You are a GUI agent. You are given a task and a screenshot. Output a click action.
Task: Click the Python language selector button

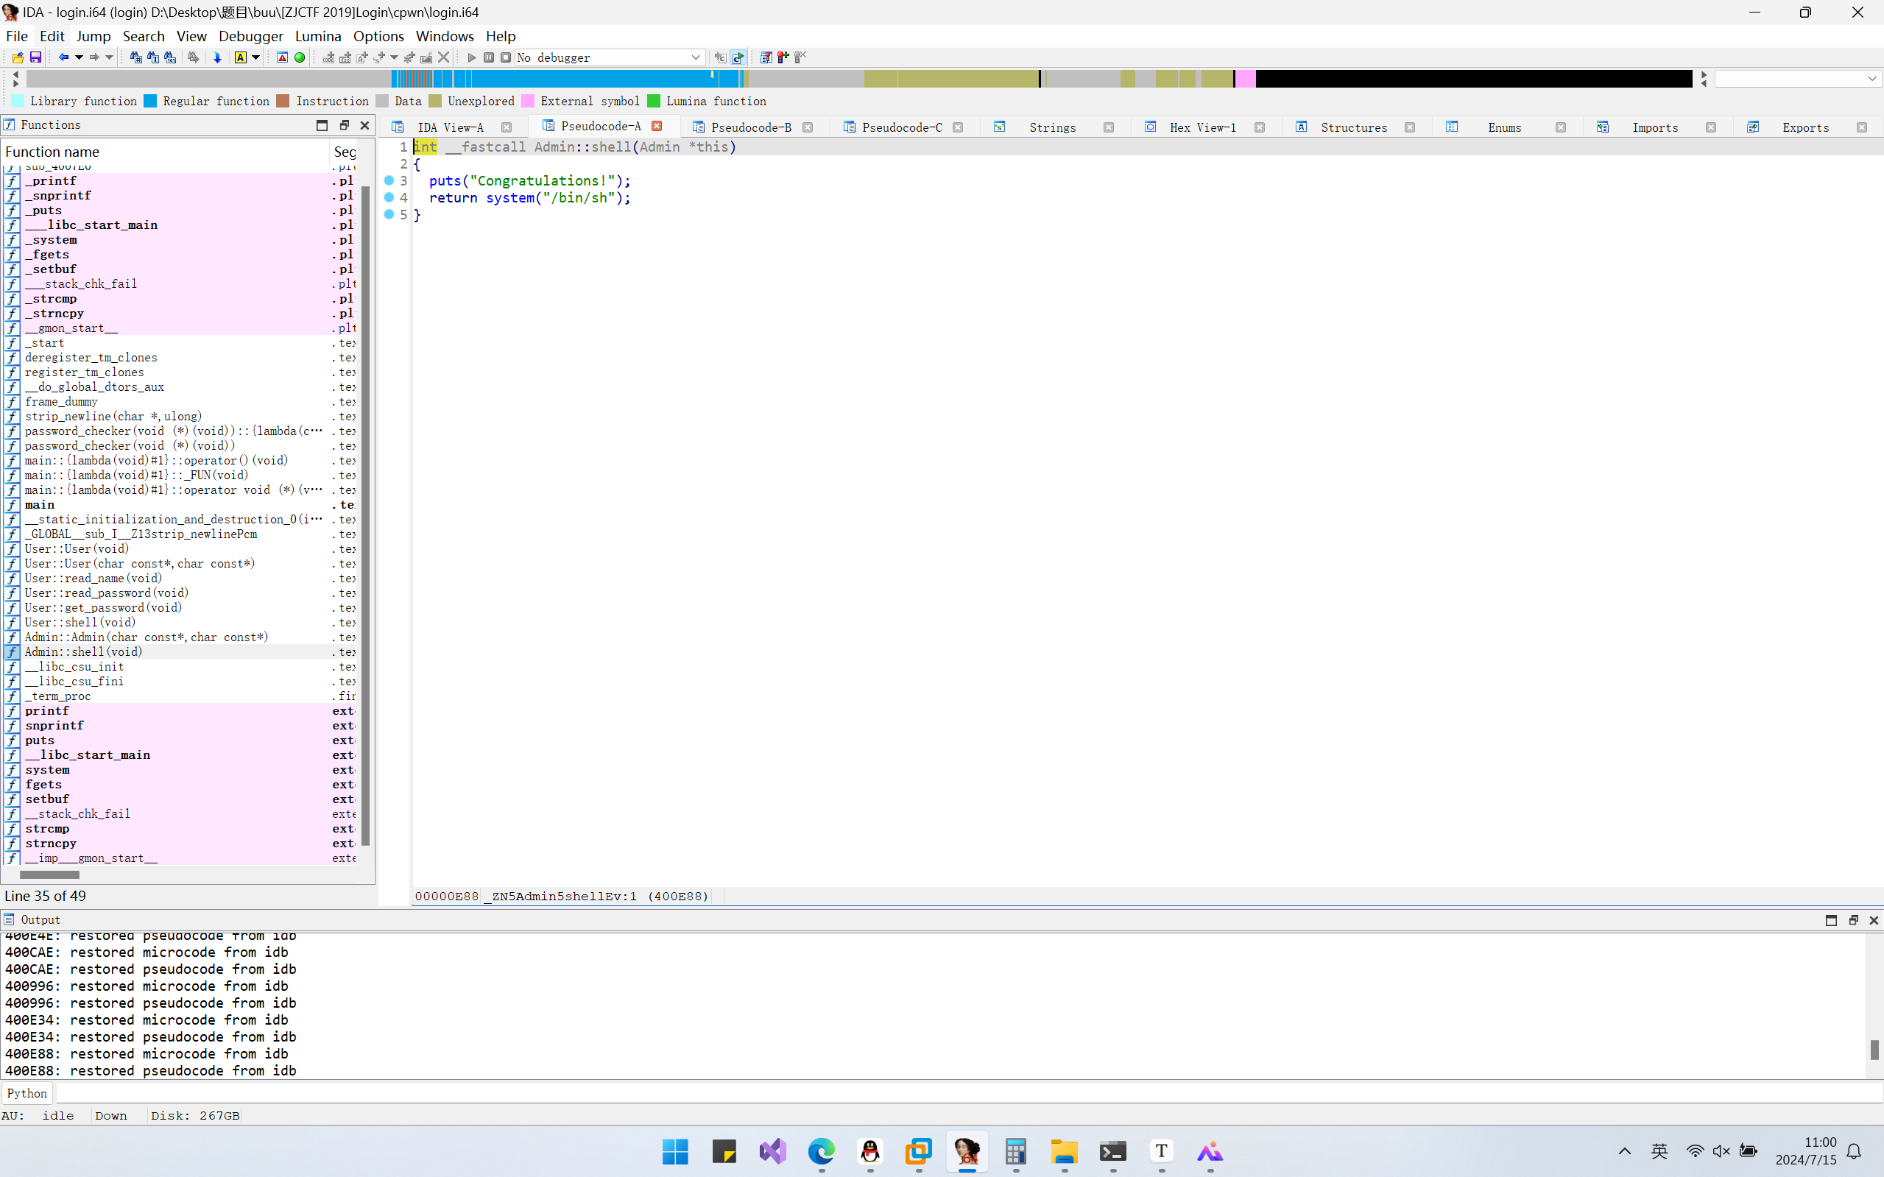27,1093
